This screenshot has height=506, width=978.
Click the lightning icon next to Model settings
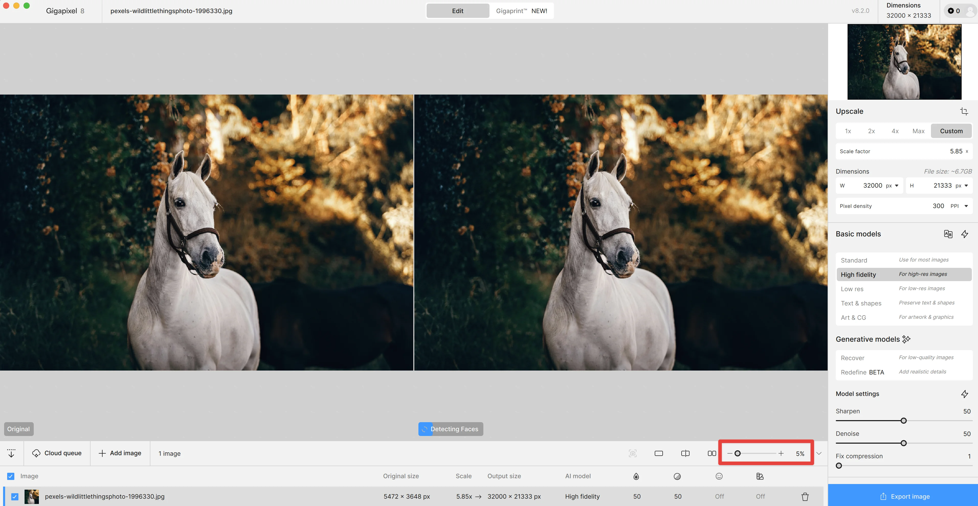[964, 394]
